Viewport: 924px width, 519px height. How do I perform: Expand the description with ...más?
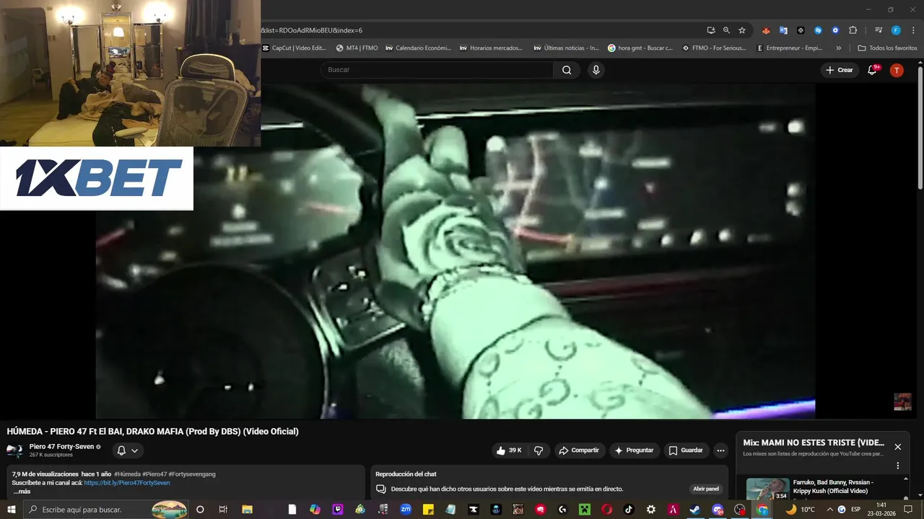22,492
